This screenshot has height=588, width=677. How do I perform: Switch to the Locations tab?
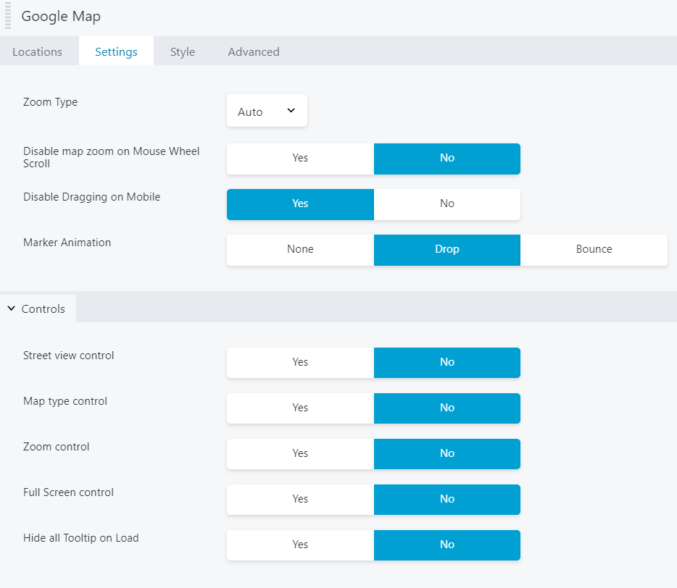click(x=38, y=52)
